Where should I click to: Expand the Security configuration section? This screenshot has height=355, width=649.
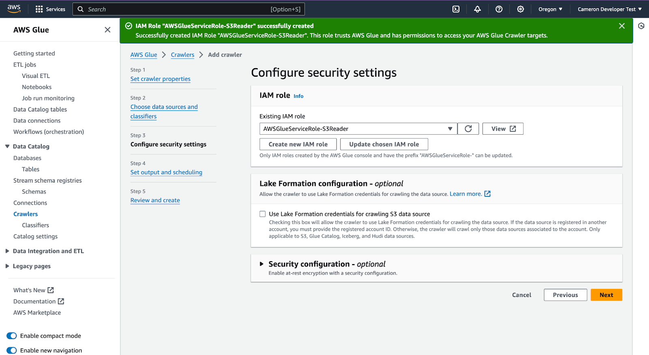click(x=262, y=264)
